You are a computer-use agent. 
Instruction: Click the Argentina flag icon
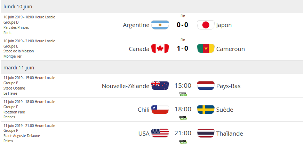coord(160,25)
